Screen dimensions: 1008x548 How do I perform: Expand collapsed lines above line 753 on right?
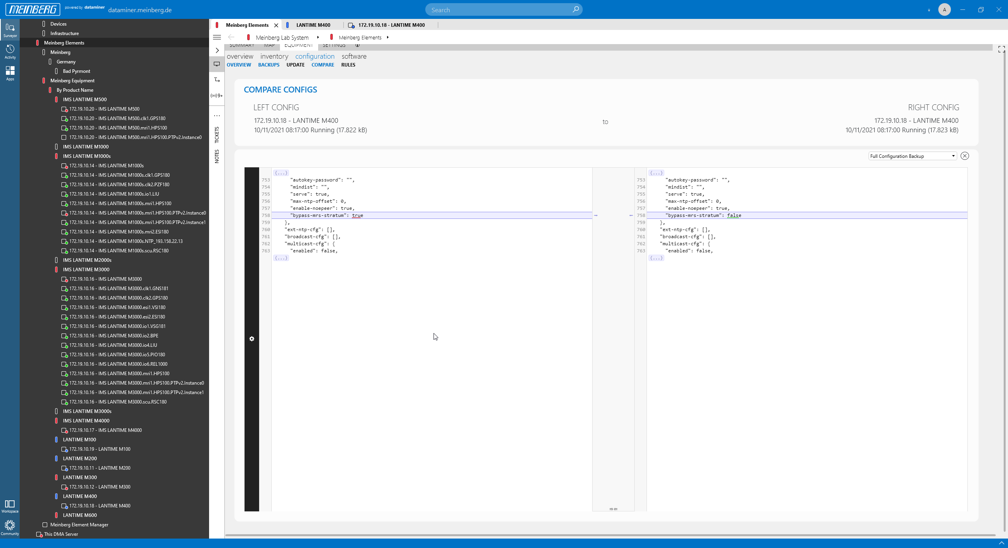(656, 173)
